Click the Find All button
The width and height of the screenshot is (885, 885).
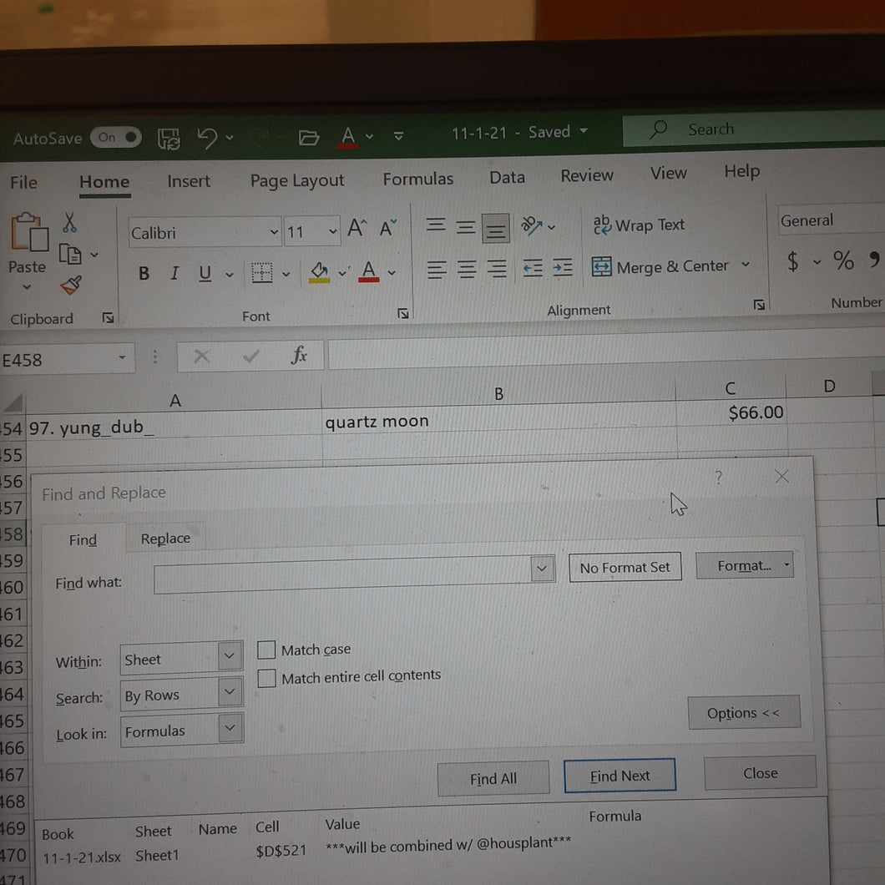[493, 779]
